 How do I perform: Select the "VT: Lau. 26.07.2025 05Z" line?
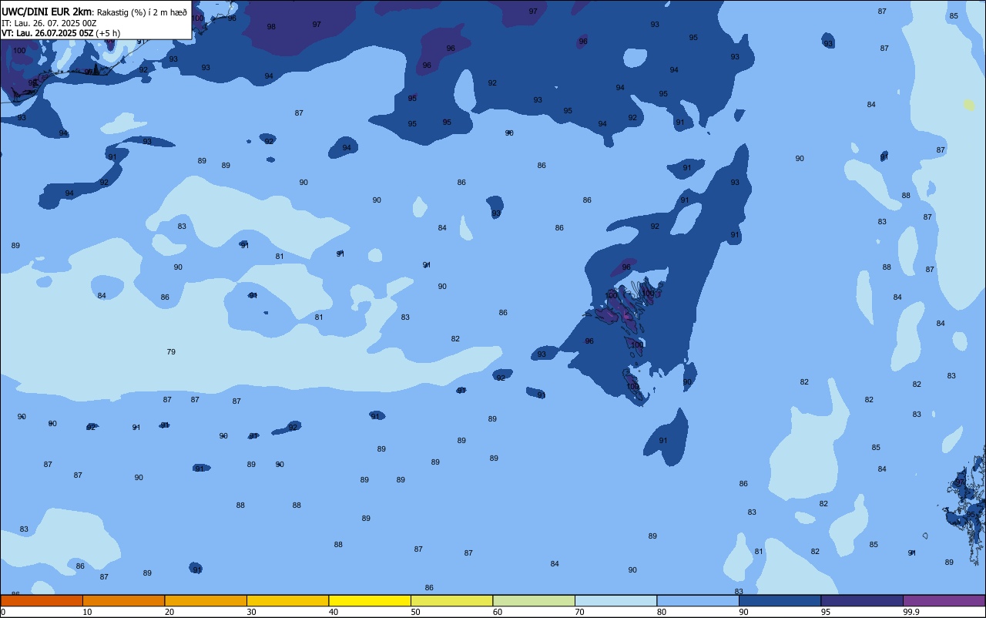(x=48, y=33)
